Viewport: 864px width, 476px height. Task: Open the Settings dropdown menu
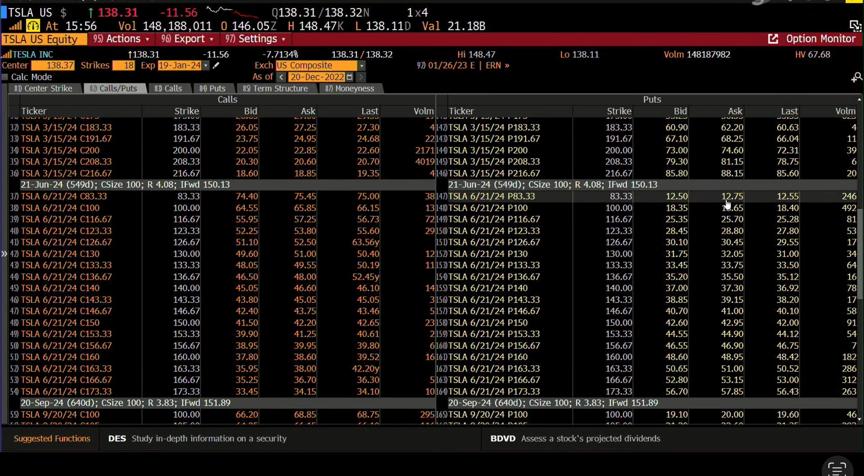[x=255, y=39]
